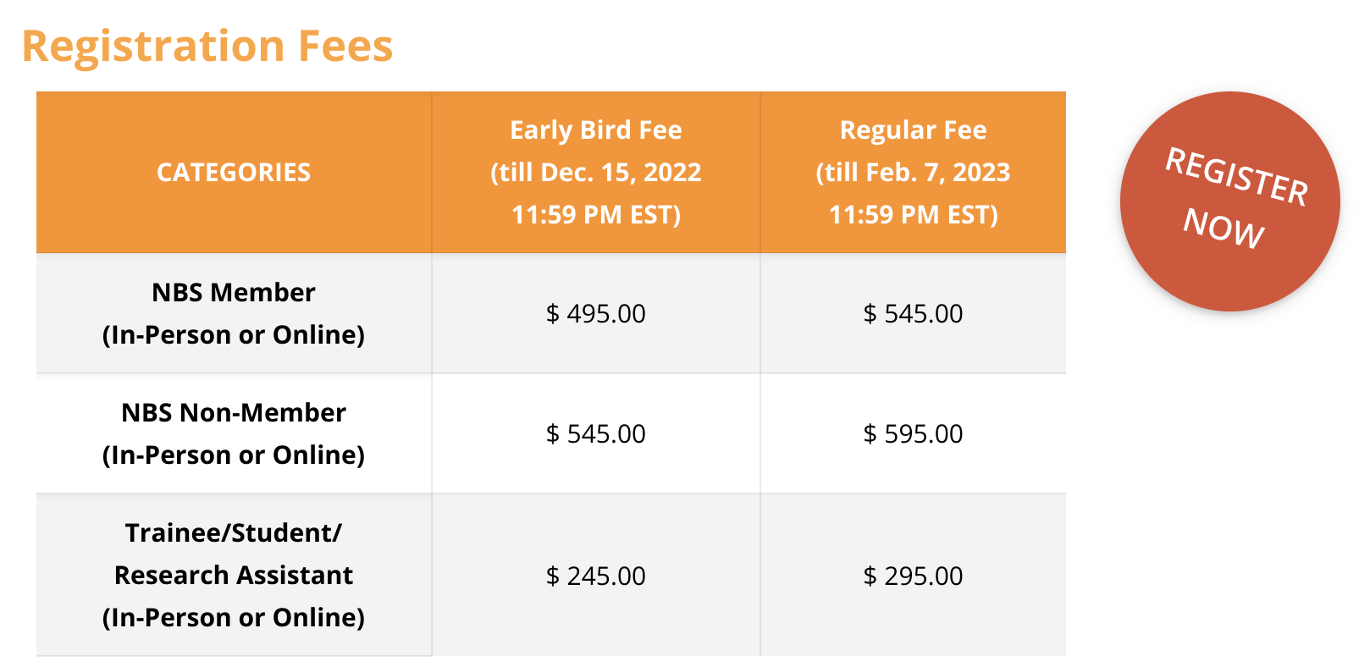
Task: Click the Non-Member $ 545.00 early bird fee
Action: pyautogui.click(x=596, y=434)
